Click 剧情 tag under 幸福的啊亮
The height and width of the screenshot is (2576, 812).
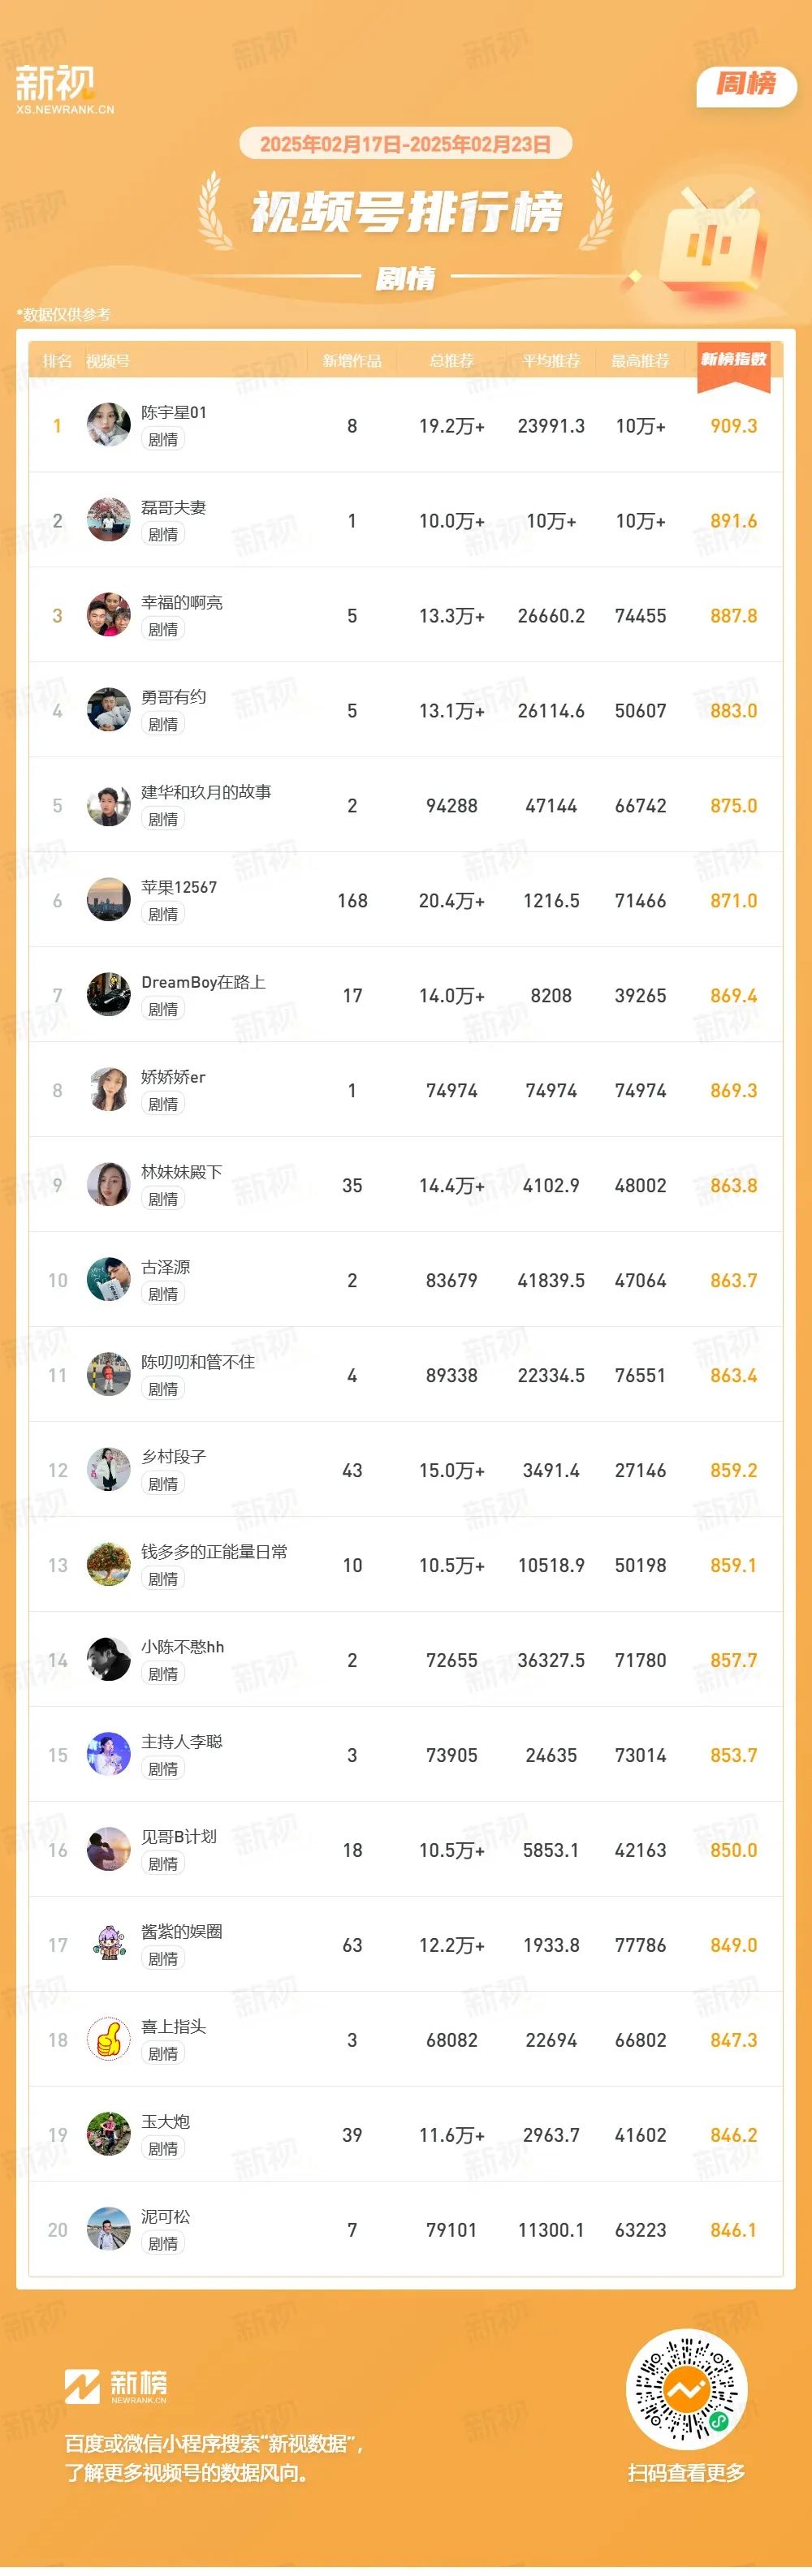coord(163,629)
